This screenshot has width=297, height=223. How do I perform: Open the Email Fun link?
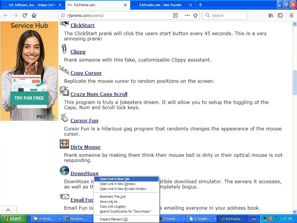tap(82, 200)
